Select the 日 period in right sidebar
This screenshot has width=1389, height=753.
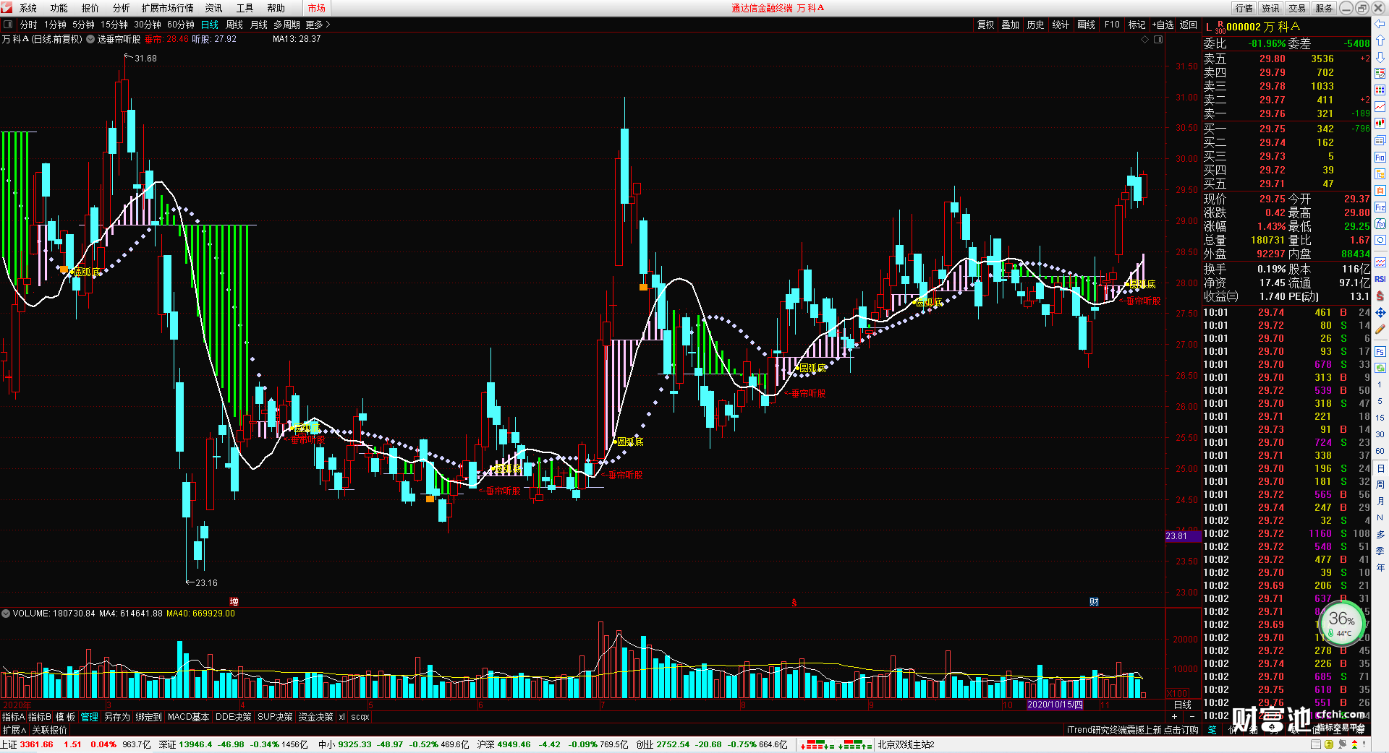coord(1380,468)
